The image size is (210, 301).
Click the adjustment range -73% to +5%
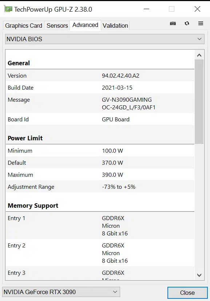119,187
